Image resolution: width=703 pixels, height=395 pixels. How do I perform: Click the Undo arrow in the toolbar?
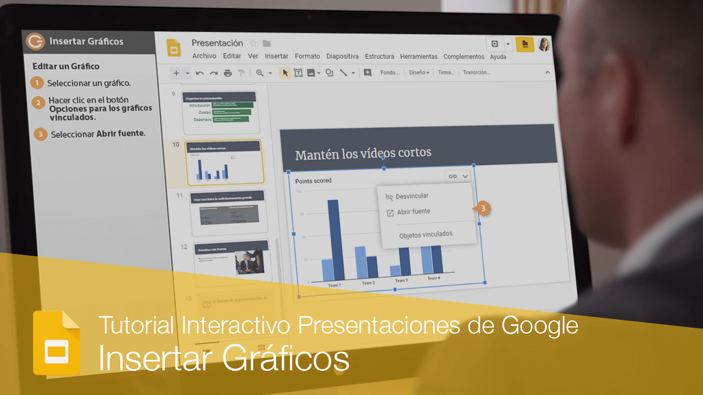199,73
